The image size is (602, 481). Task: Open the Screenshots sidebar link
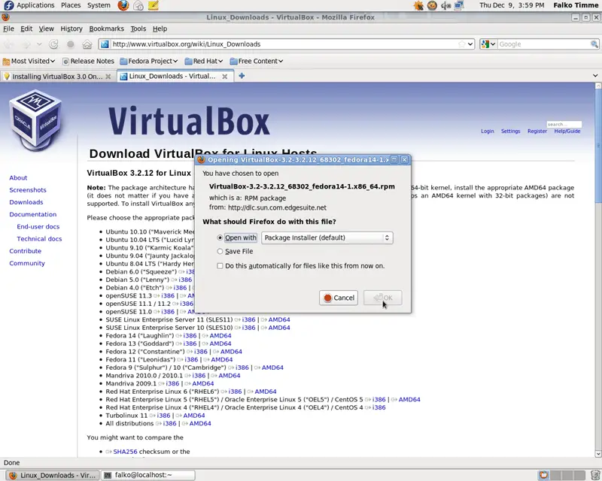point(28,190)
